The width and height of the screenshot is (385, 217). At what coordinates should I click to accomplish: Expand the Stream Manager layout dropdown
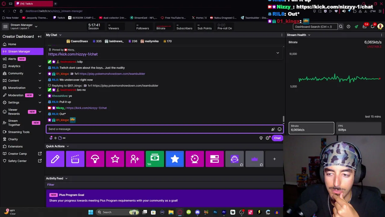[36, 27]
